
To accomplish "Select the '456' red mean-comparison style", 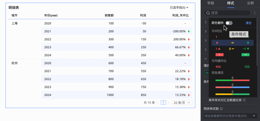I will tap(218, 67).
